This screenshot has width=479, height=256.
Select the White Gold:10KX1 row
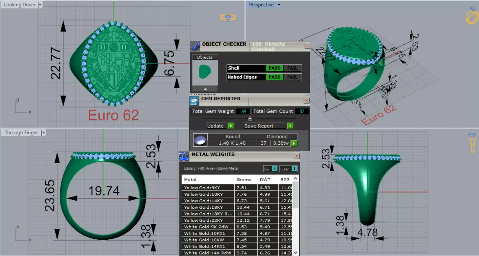click(237, 233)
